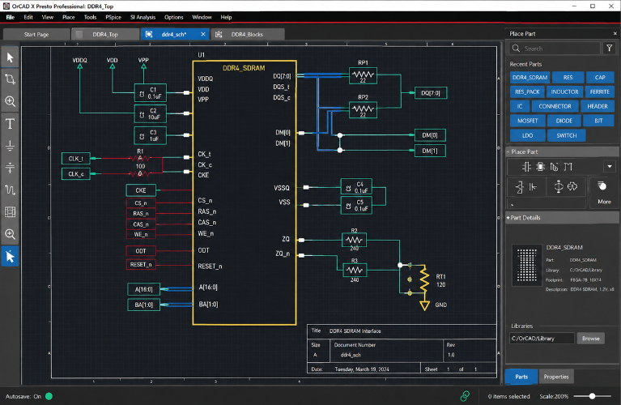Click the green link icon in status bar
The image size is (621, 405).
[465, 396]
